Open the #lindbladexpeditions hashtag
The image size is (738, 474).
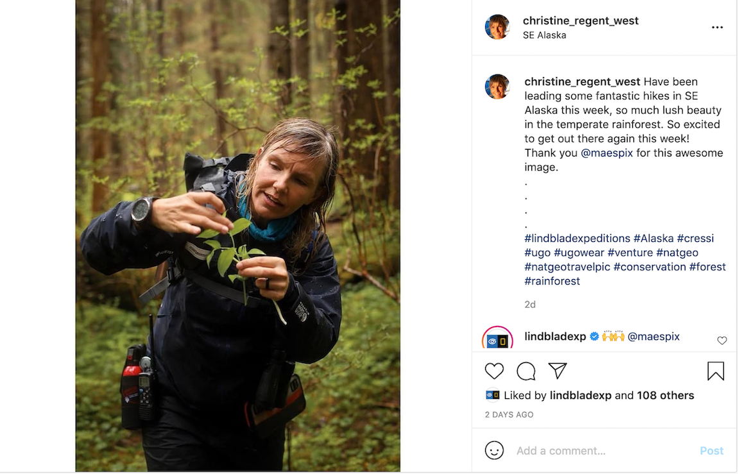577,238
